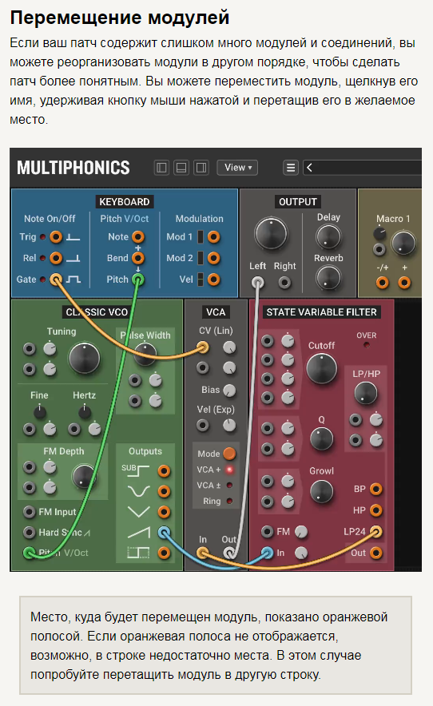Image resolution: width=433 pixels, height=706 pixels.
Task: Click the FM Input jack
Action: pyautogui.click(x=30, y=512)
